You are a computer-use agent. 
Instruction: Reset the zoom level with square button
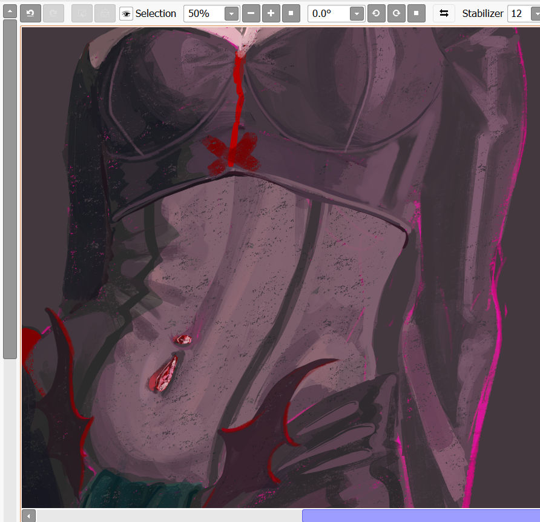tap(291, 13)
